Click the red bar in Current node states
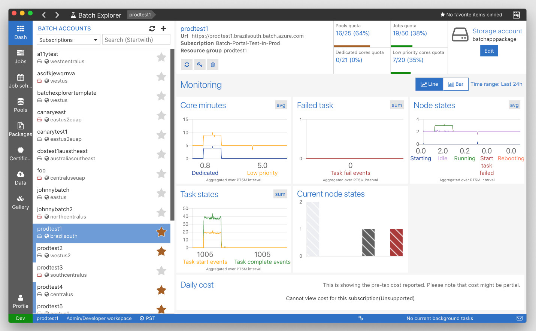Screen dimensions: 536x331 pyautogui.click(x=396, y=243)
